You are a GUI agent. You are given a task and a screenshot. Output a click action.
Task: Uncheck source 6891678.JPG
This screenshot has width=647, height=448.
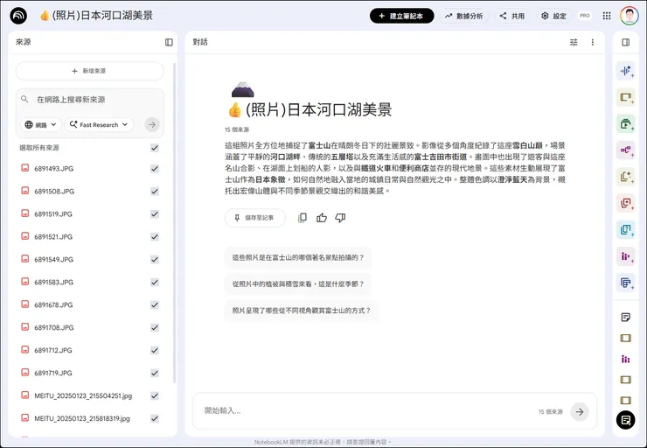[155, 304]
